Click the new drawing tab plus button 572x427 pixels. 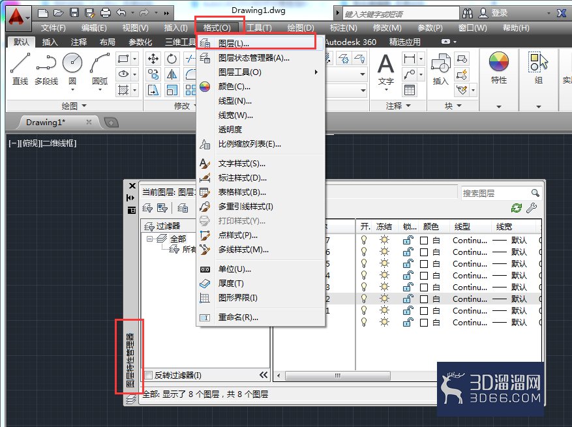pos(112,123)
